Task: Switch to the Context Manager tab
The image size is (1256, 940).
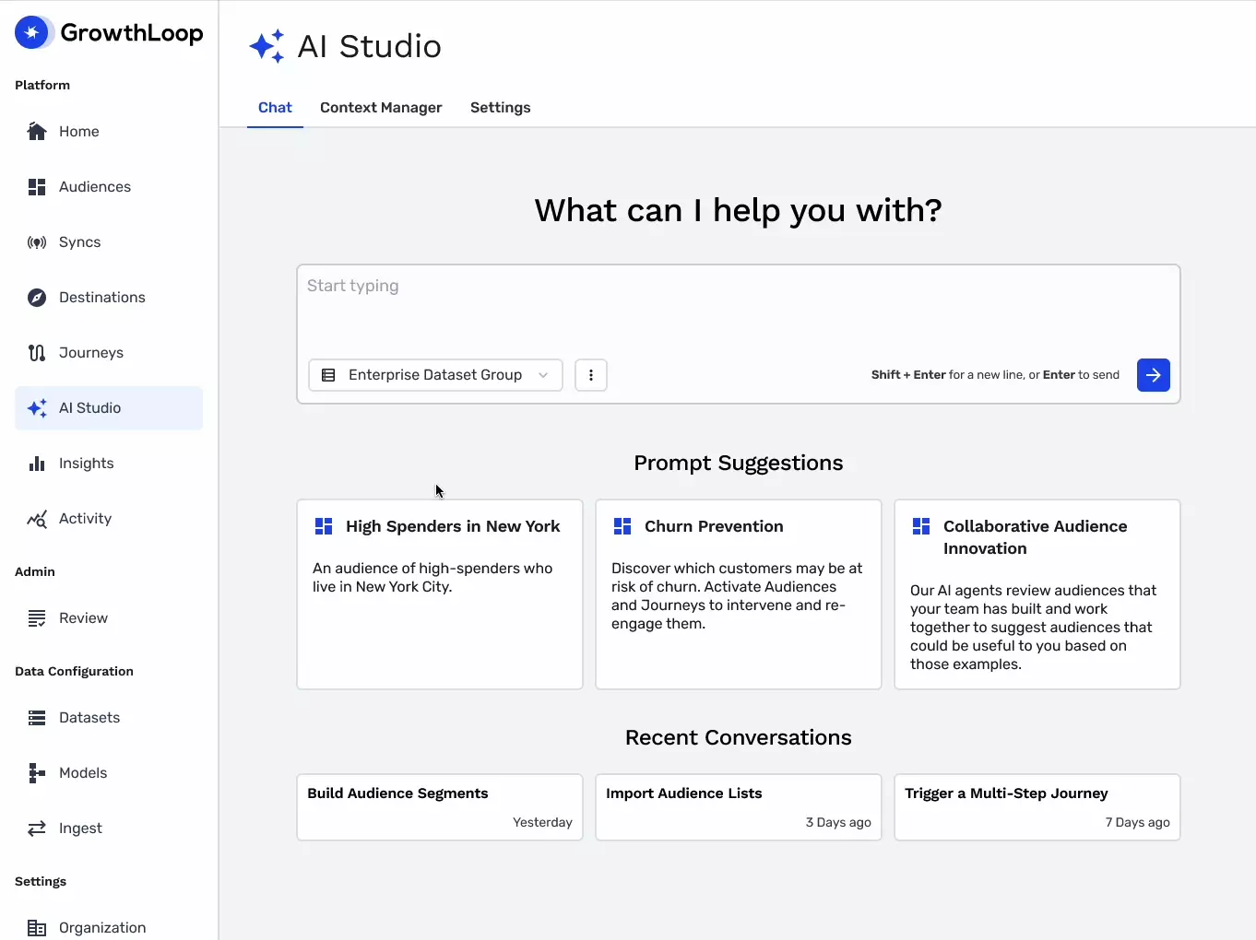Action: [381, 108]
